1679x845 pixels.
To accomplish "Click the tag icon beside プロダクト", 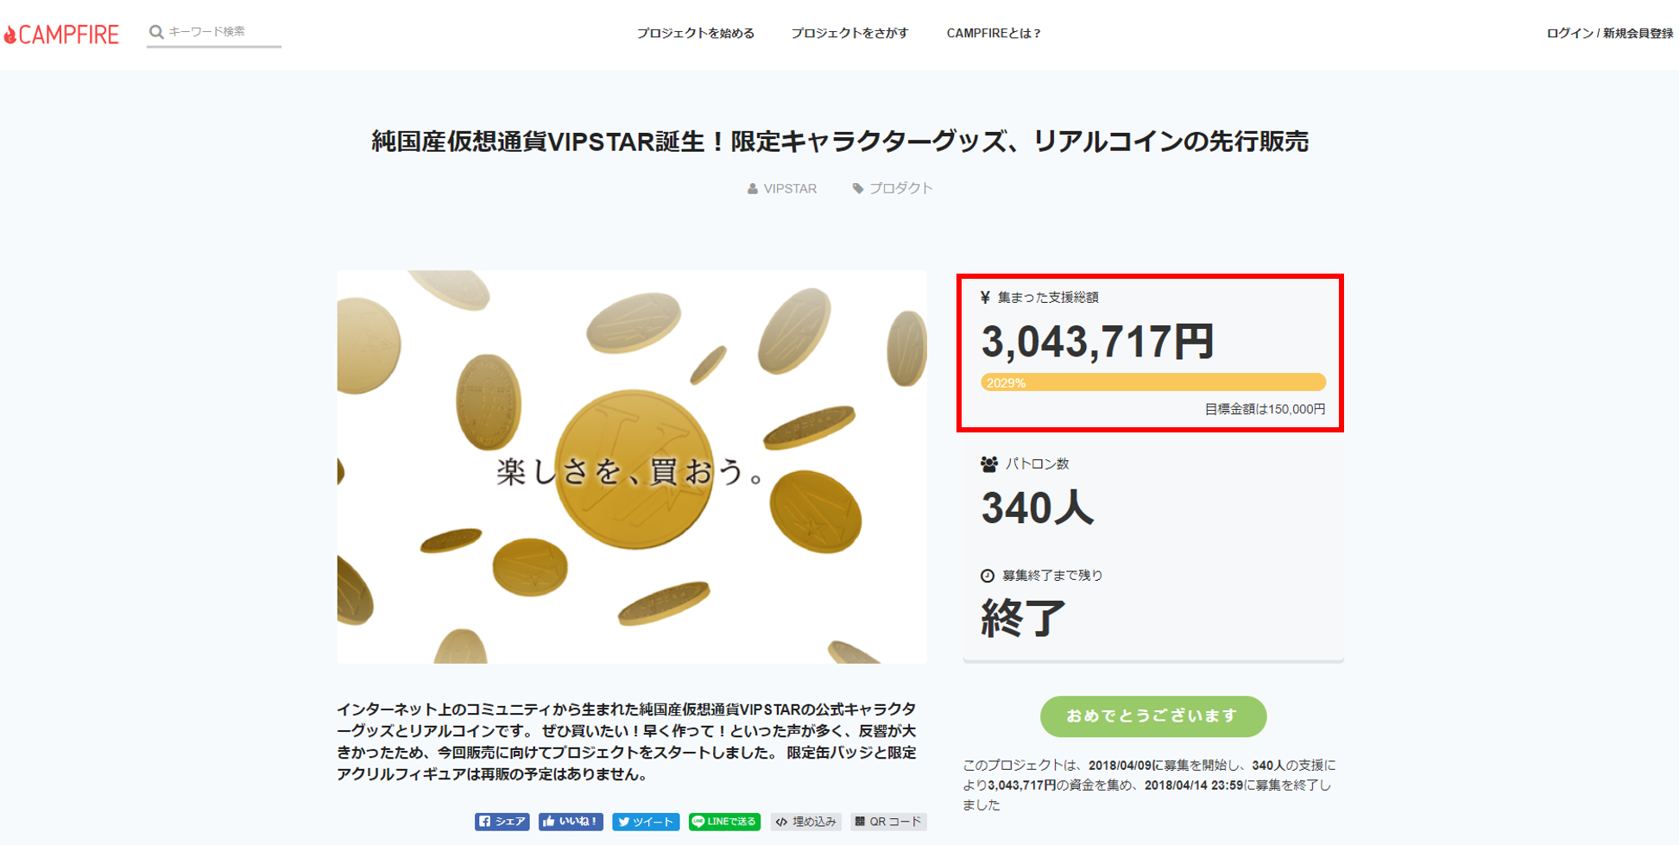I will pos(857,189).
